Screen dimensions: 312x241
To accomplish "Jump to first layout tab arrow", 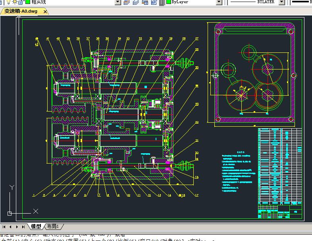I will pyautogui.click(x=5, y=226).
